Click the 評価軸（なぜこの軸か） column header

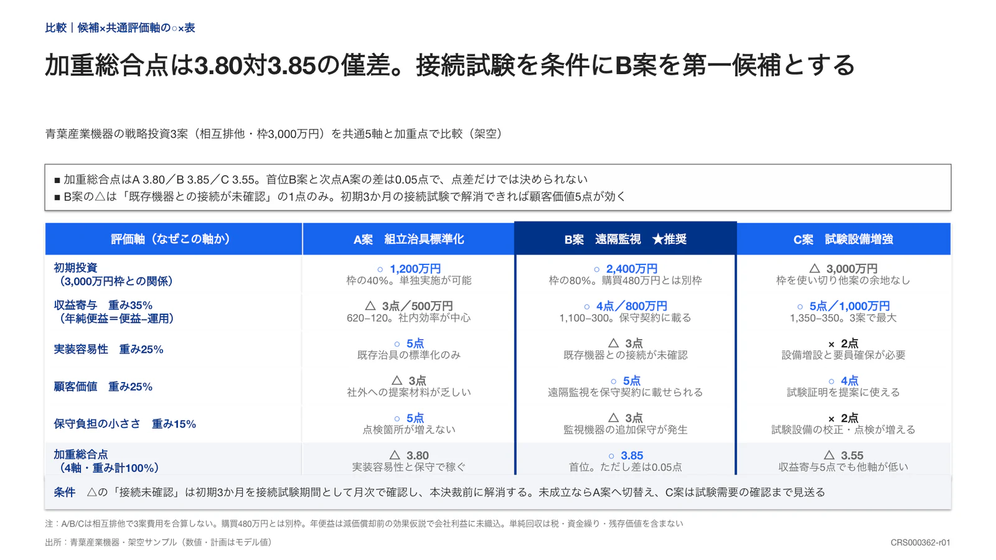(x=174, y=239)
